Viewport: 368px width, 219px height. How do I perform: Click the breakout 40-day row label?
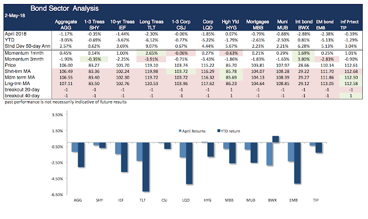click(x=22, y=96)
